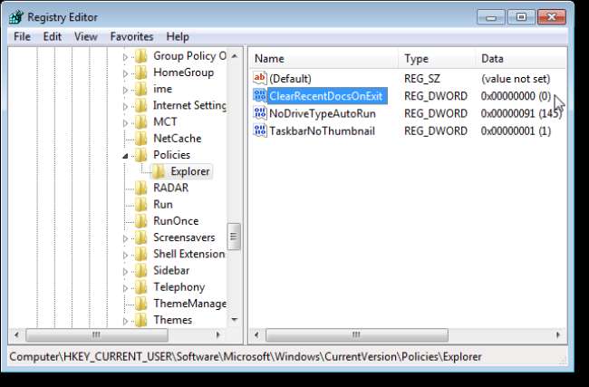This screenshot has height=387, width=589.
Task: Click the values pane horizontal scrollbar thumb
Action: pyautogui.click(x=356, y=334)
